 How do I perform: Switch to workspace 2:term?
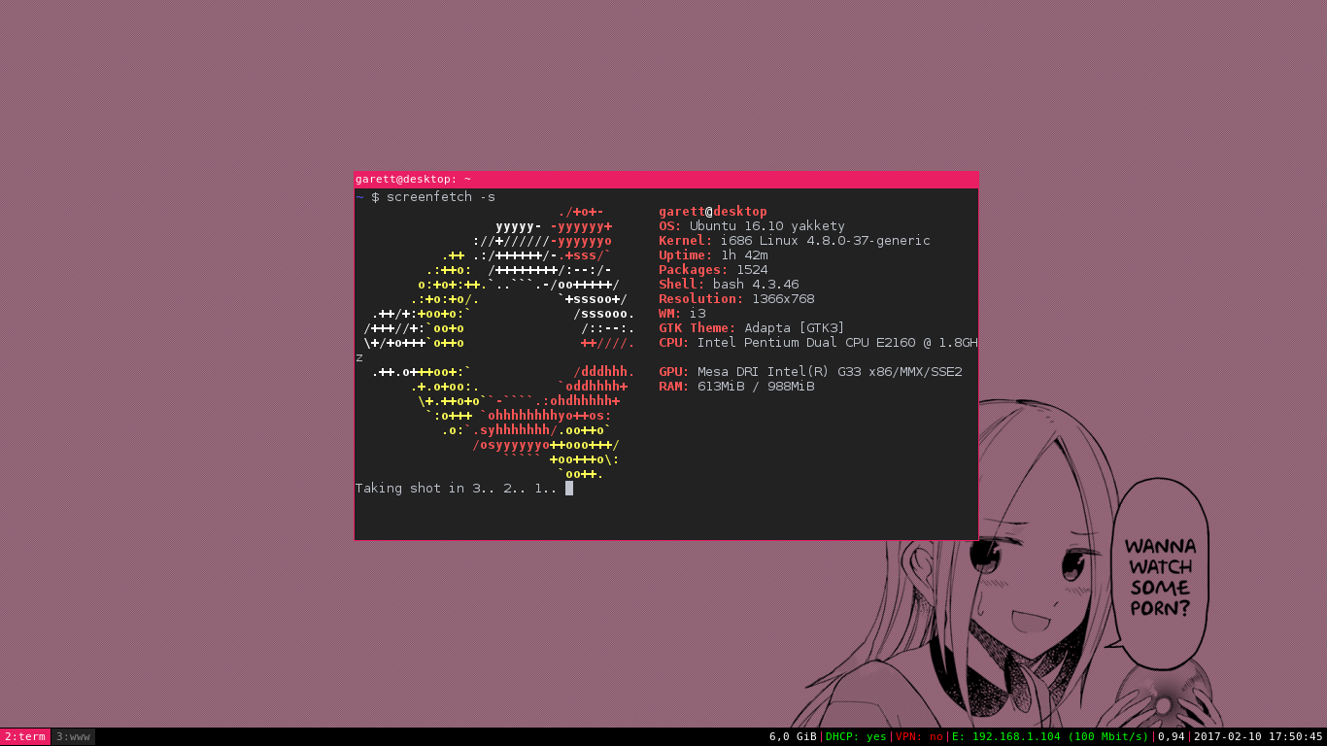(x=25, y=736)
